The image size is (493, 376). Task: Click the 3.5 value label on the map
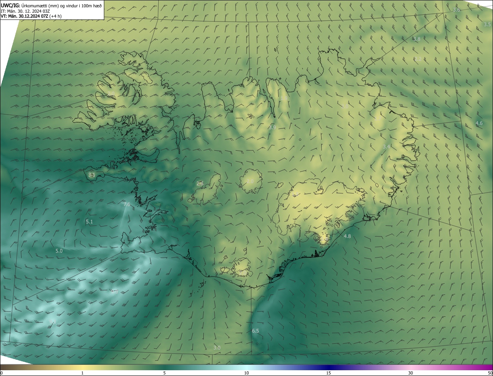pyautogui.click(x=487, y=24)
